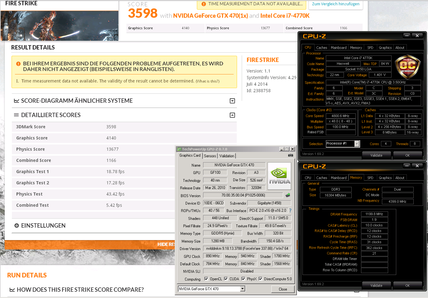This screenshot has height=298, width=428.
Task: Open the Caches tab in upper CPU-Z
Action: (x=322, y=48)
